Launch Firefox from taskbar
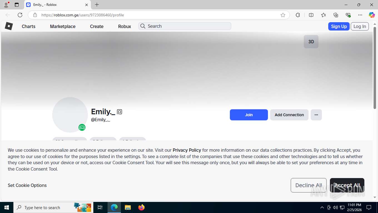 [141, 207]
